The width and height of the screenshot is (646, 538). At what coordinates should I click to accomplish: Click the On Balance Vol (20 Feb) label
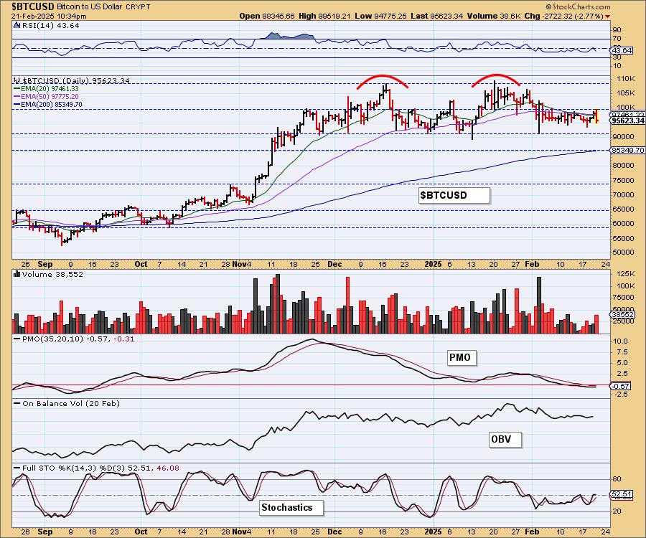71,403
